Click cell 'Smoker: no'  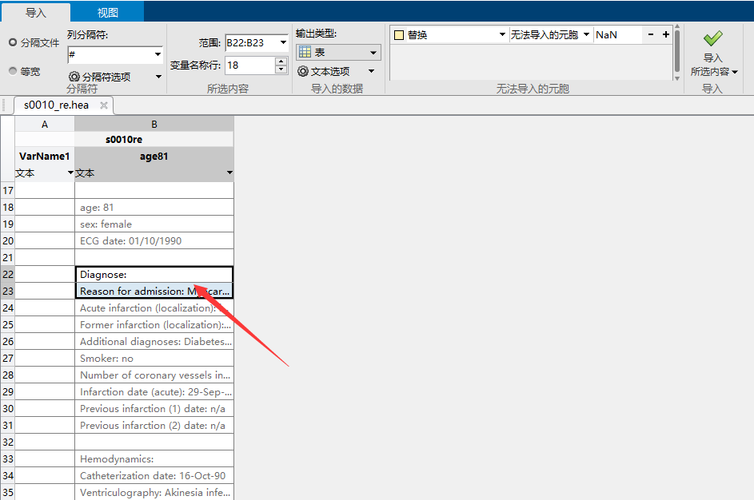click(154, 359)
